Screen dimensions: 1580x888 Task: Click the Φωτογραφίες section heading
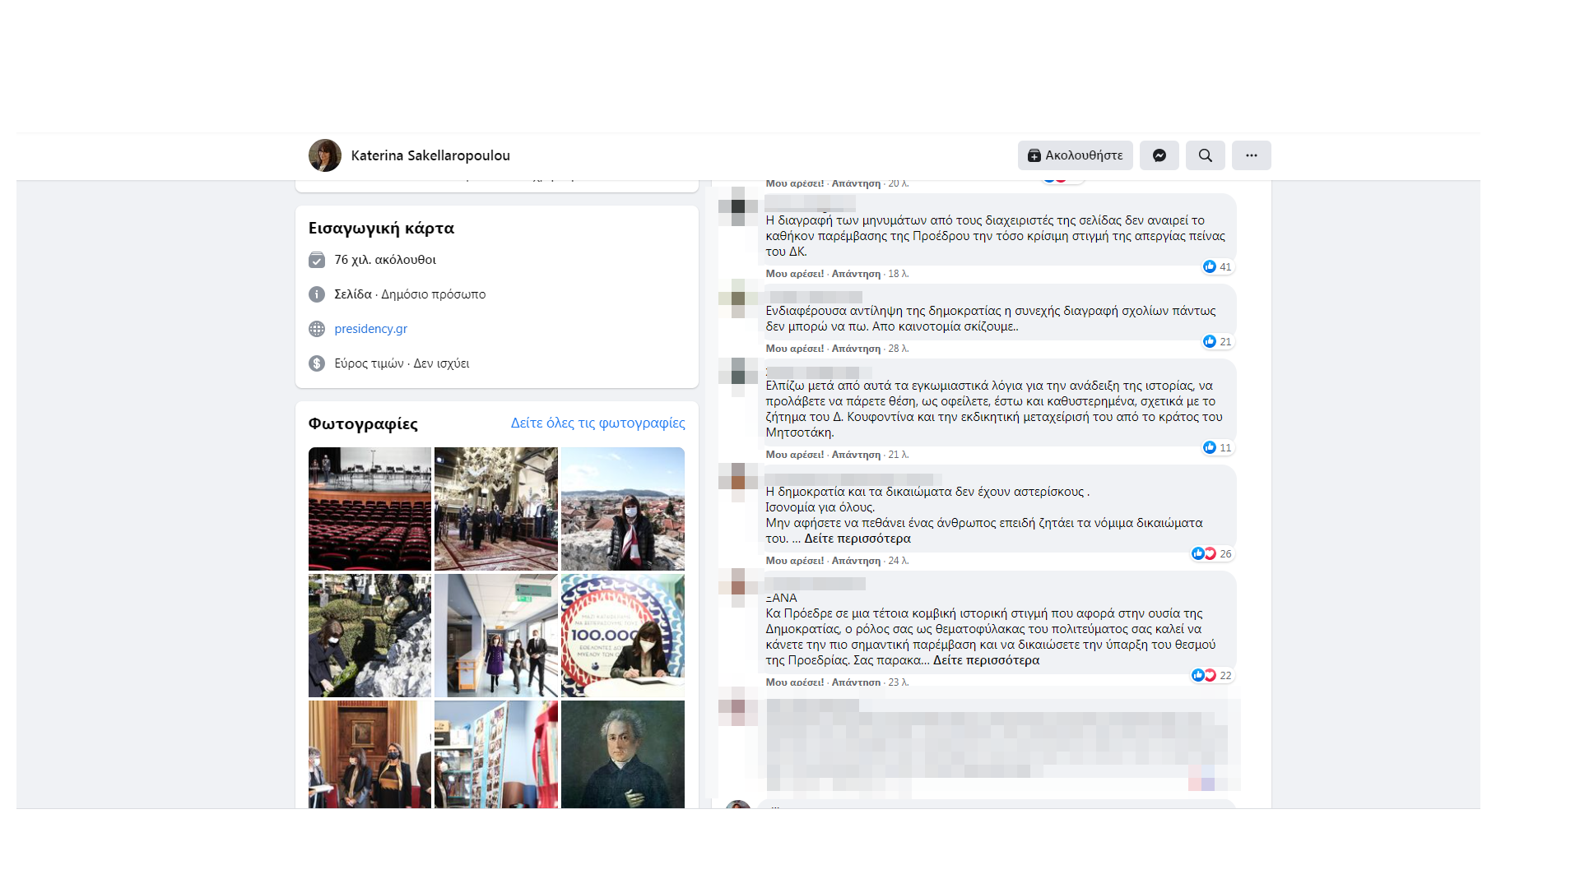pyautogui.click(x=363, y=423)
